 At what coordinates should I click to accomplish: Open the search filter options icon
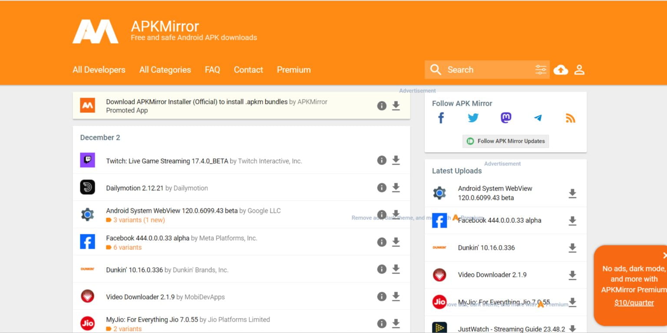coord(541,69)
